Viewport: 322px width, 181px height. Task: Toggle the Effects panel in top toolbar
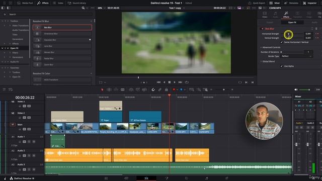point(43,3)
